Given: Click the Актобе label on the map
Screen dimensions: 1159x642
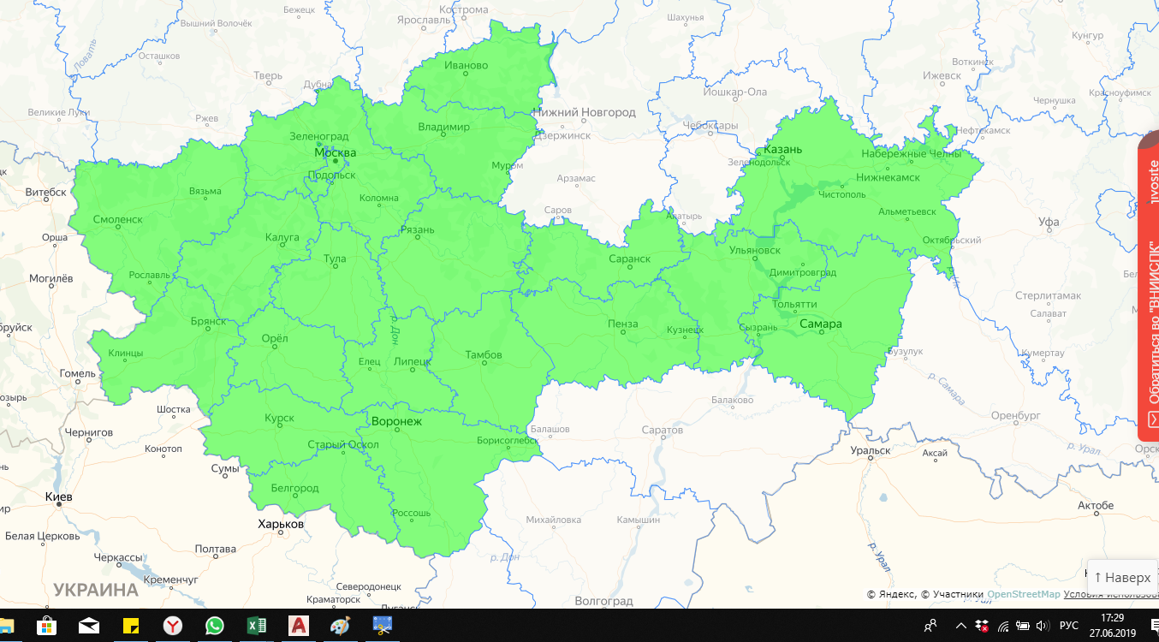Looking at the screenshot, I should tap(1096, 505).
